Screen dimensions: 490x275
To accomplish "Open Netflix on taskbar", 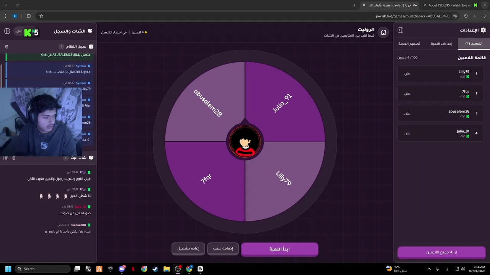I will pos(133,269).
